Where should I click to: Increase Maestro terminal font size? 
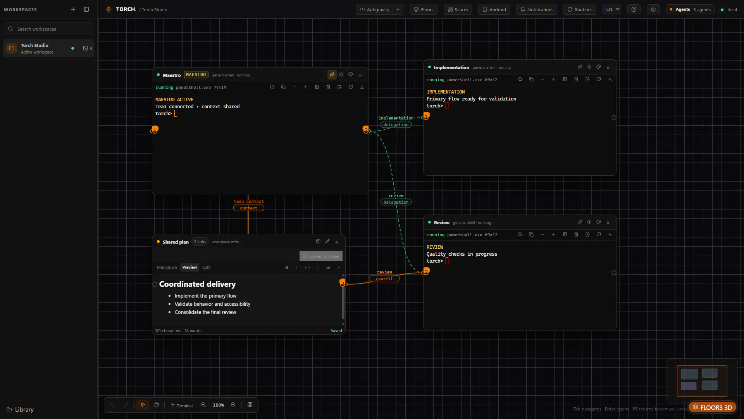coord(306,87)
